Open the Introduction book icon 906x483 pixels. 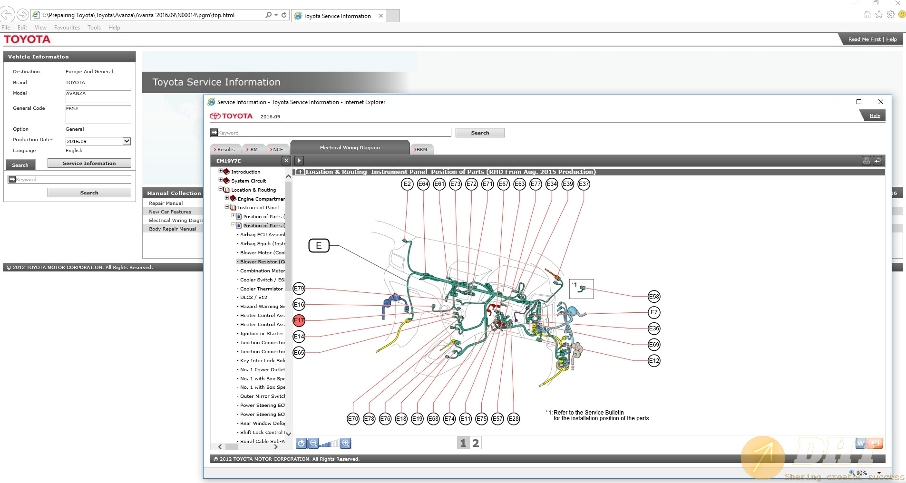pos(227,172)
